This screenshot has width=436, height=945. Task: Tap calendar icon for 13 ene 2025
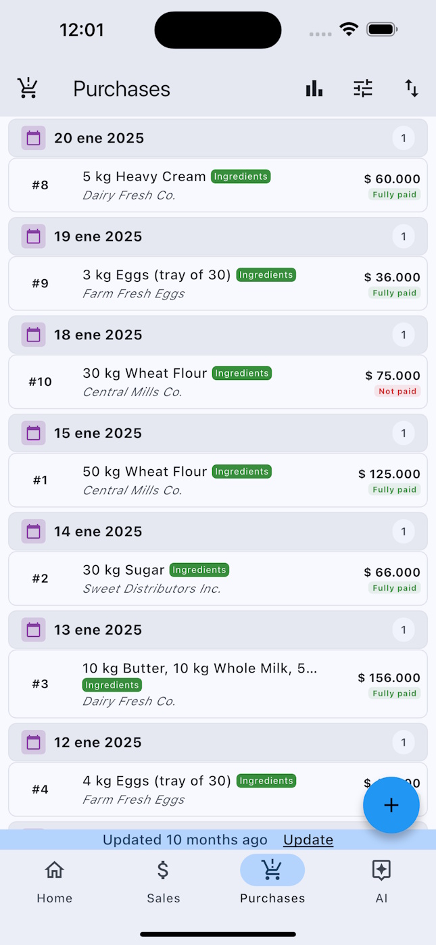tap(33, 630)
